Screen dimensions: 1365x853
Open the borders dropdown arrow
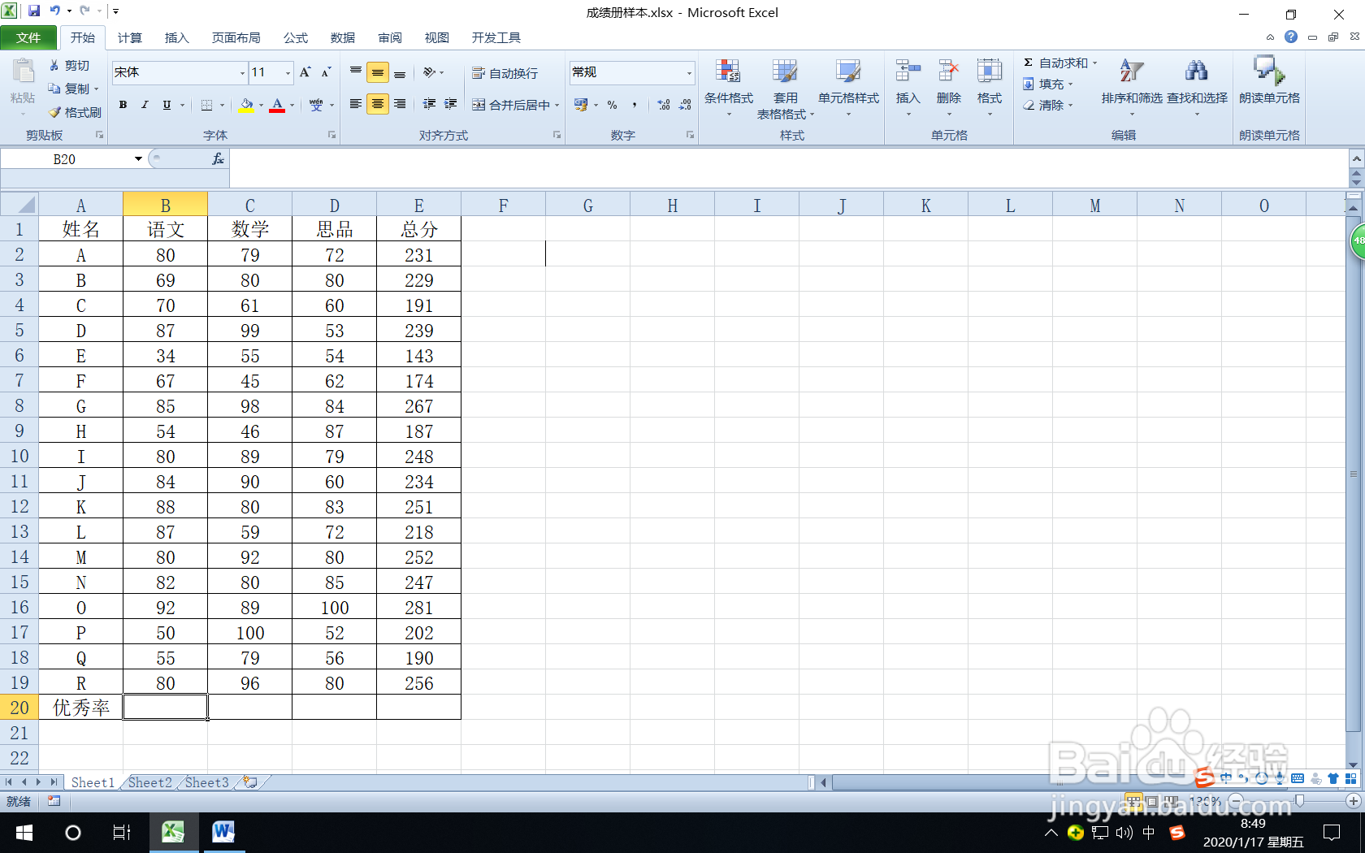point(222,105)
